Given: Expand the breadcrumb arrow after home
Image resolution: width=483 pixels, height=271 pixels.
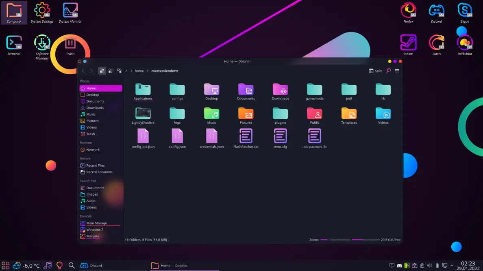Looking at the screenshot, I should coord(148,71).
